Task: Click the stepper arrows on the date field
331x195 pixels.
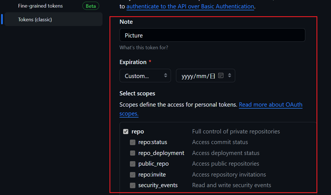Action: (x=229, y=76)
